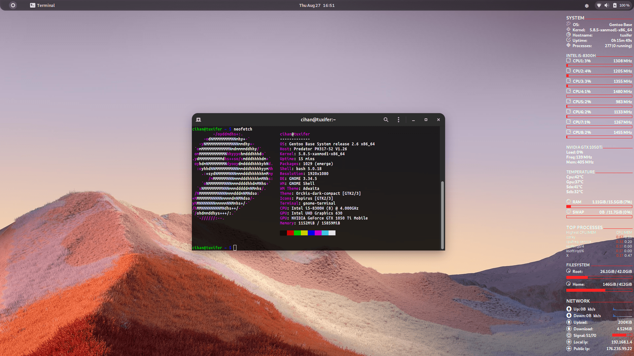Maximize the cihan@tuxifer terminal window
The height and width of the screenshot is (356, 634).
click(426, 120)
